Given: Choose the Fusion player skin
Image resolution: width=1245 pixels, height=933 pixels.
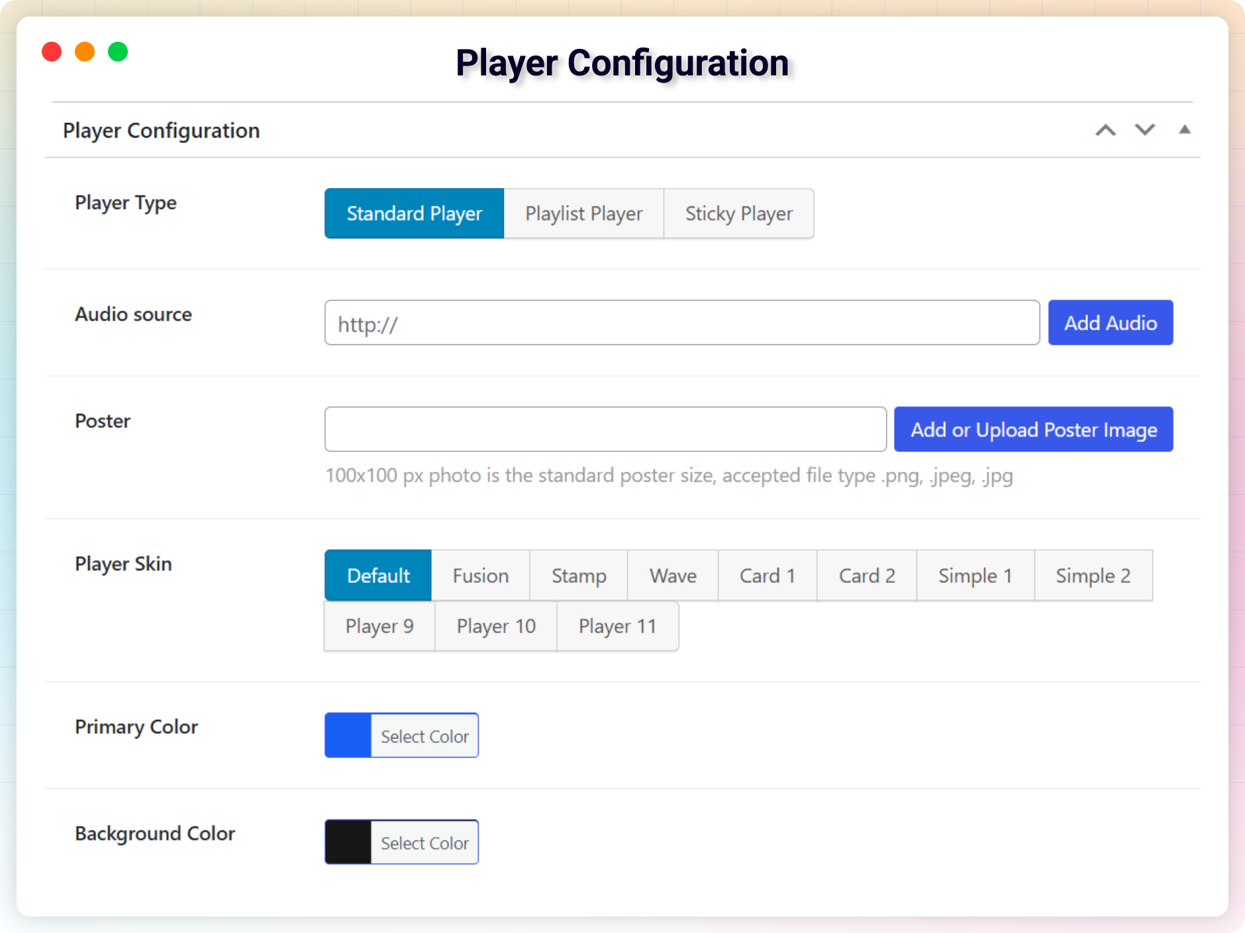Looking at the screenshot, I should pyautogui.click(x=481, y=576).
